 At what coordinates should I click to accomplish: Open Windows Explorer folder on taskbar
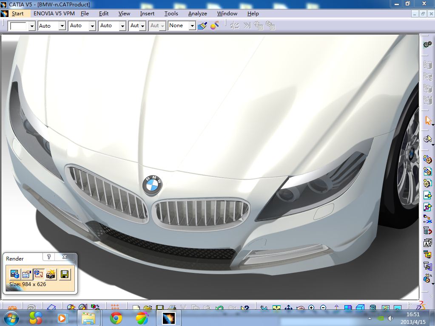[x=88, y=318]
